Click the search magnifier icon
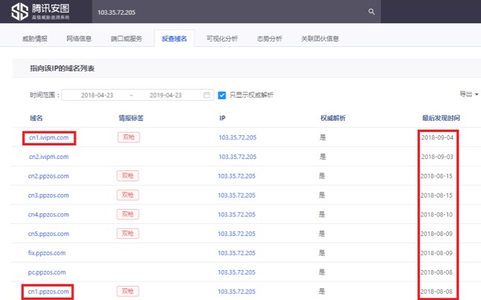481x300 pixels. tap(371, 12)
